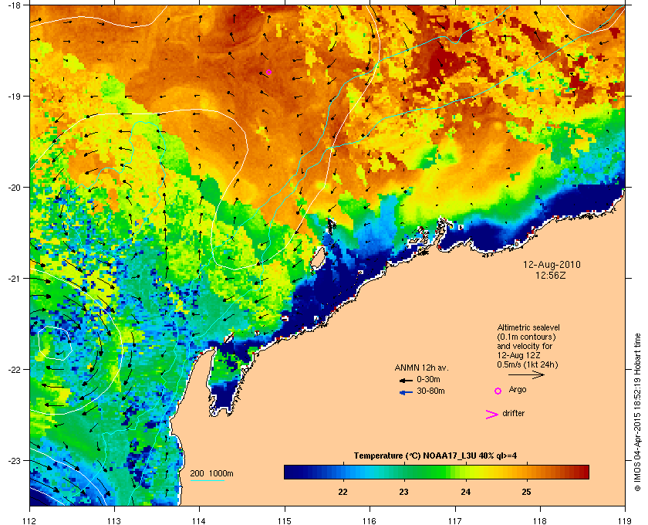Click the 200 1000m depth label

[211, 474]
